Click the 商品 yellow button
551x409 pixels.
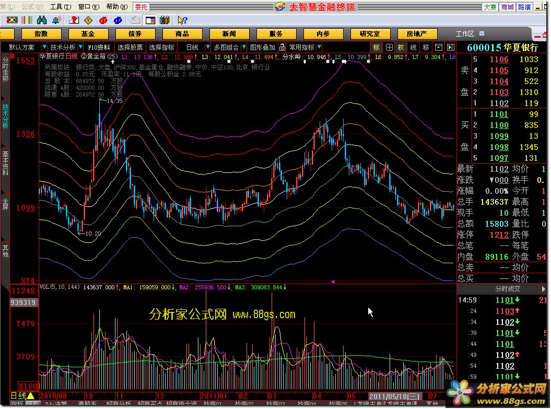point(182,34)
